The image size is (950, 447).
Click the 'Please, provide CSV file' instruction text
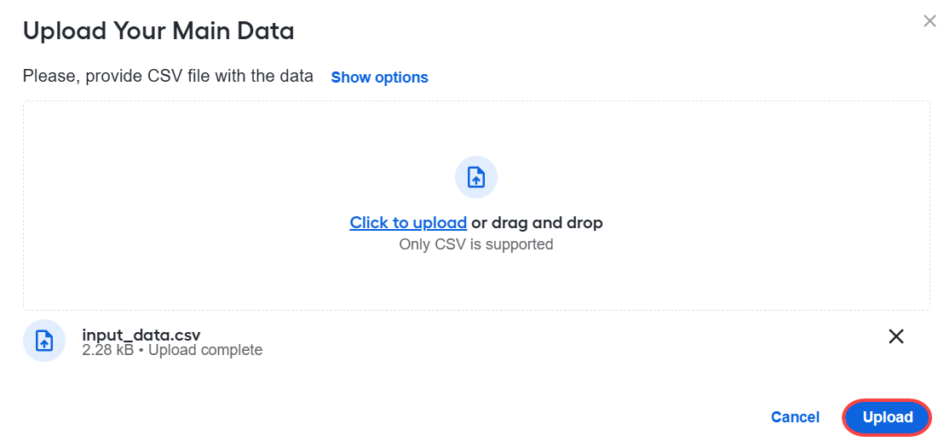point(168,77)
